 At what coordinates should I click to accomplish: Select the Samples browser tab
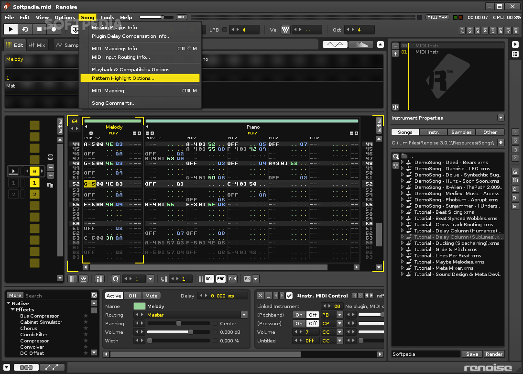(x=461, y=132)
